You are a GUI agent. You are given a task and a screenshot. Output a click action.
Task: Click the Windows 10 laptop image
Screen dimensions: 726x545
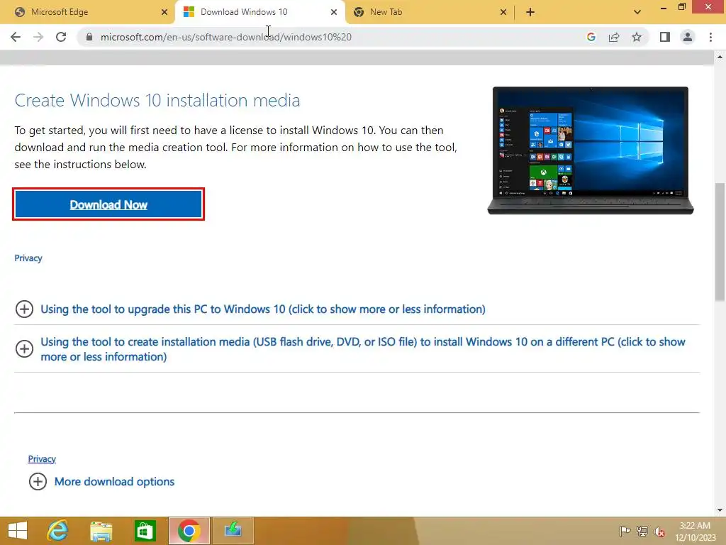591,150
